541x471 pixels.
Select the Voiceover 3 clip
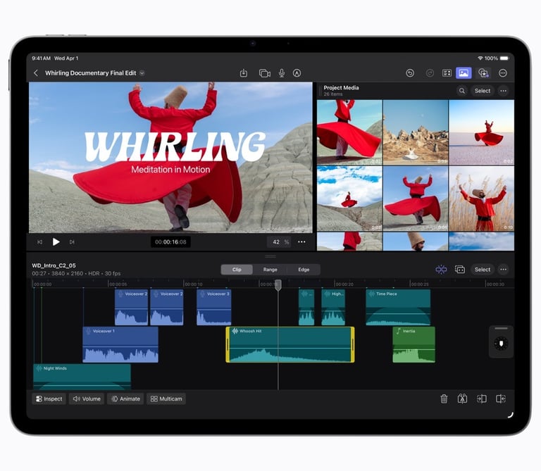tap(214, 307)
